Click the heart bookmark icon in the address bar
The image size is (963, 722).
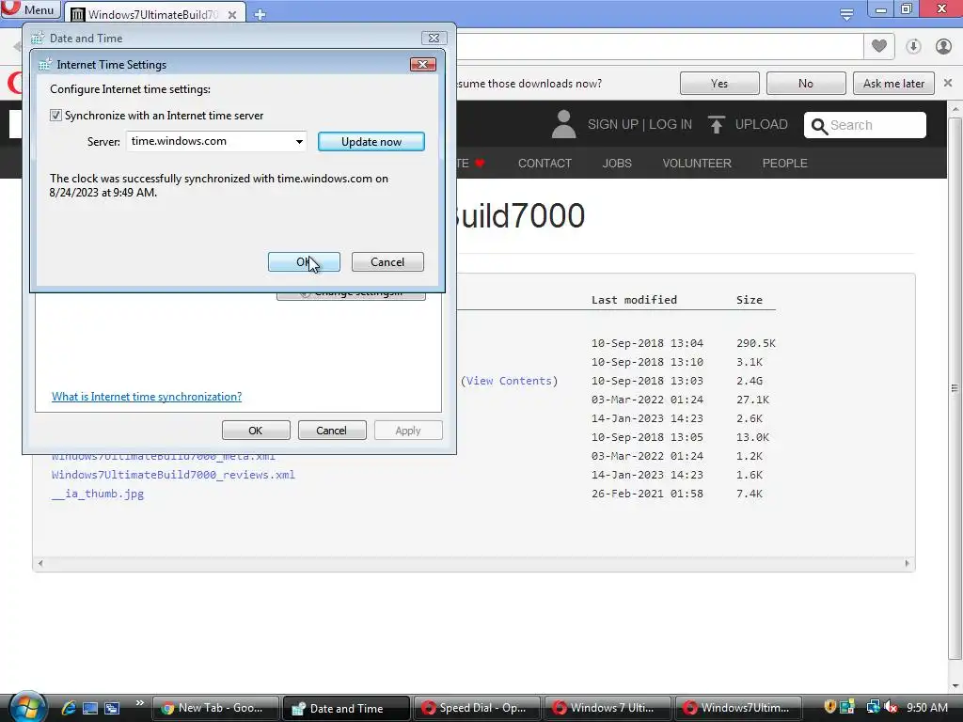pos(879,46)
